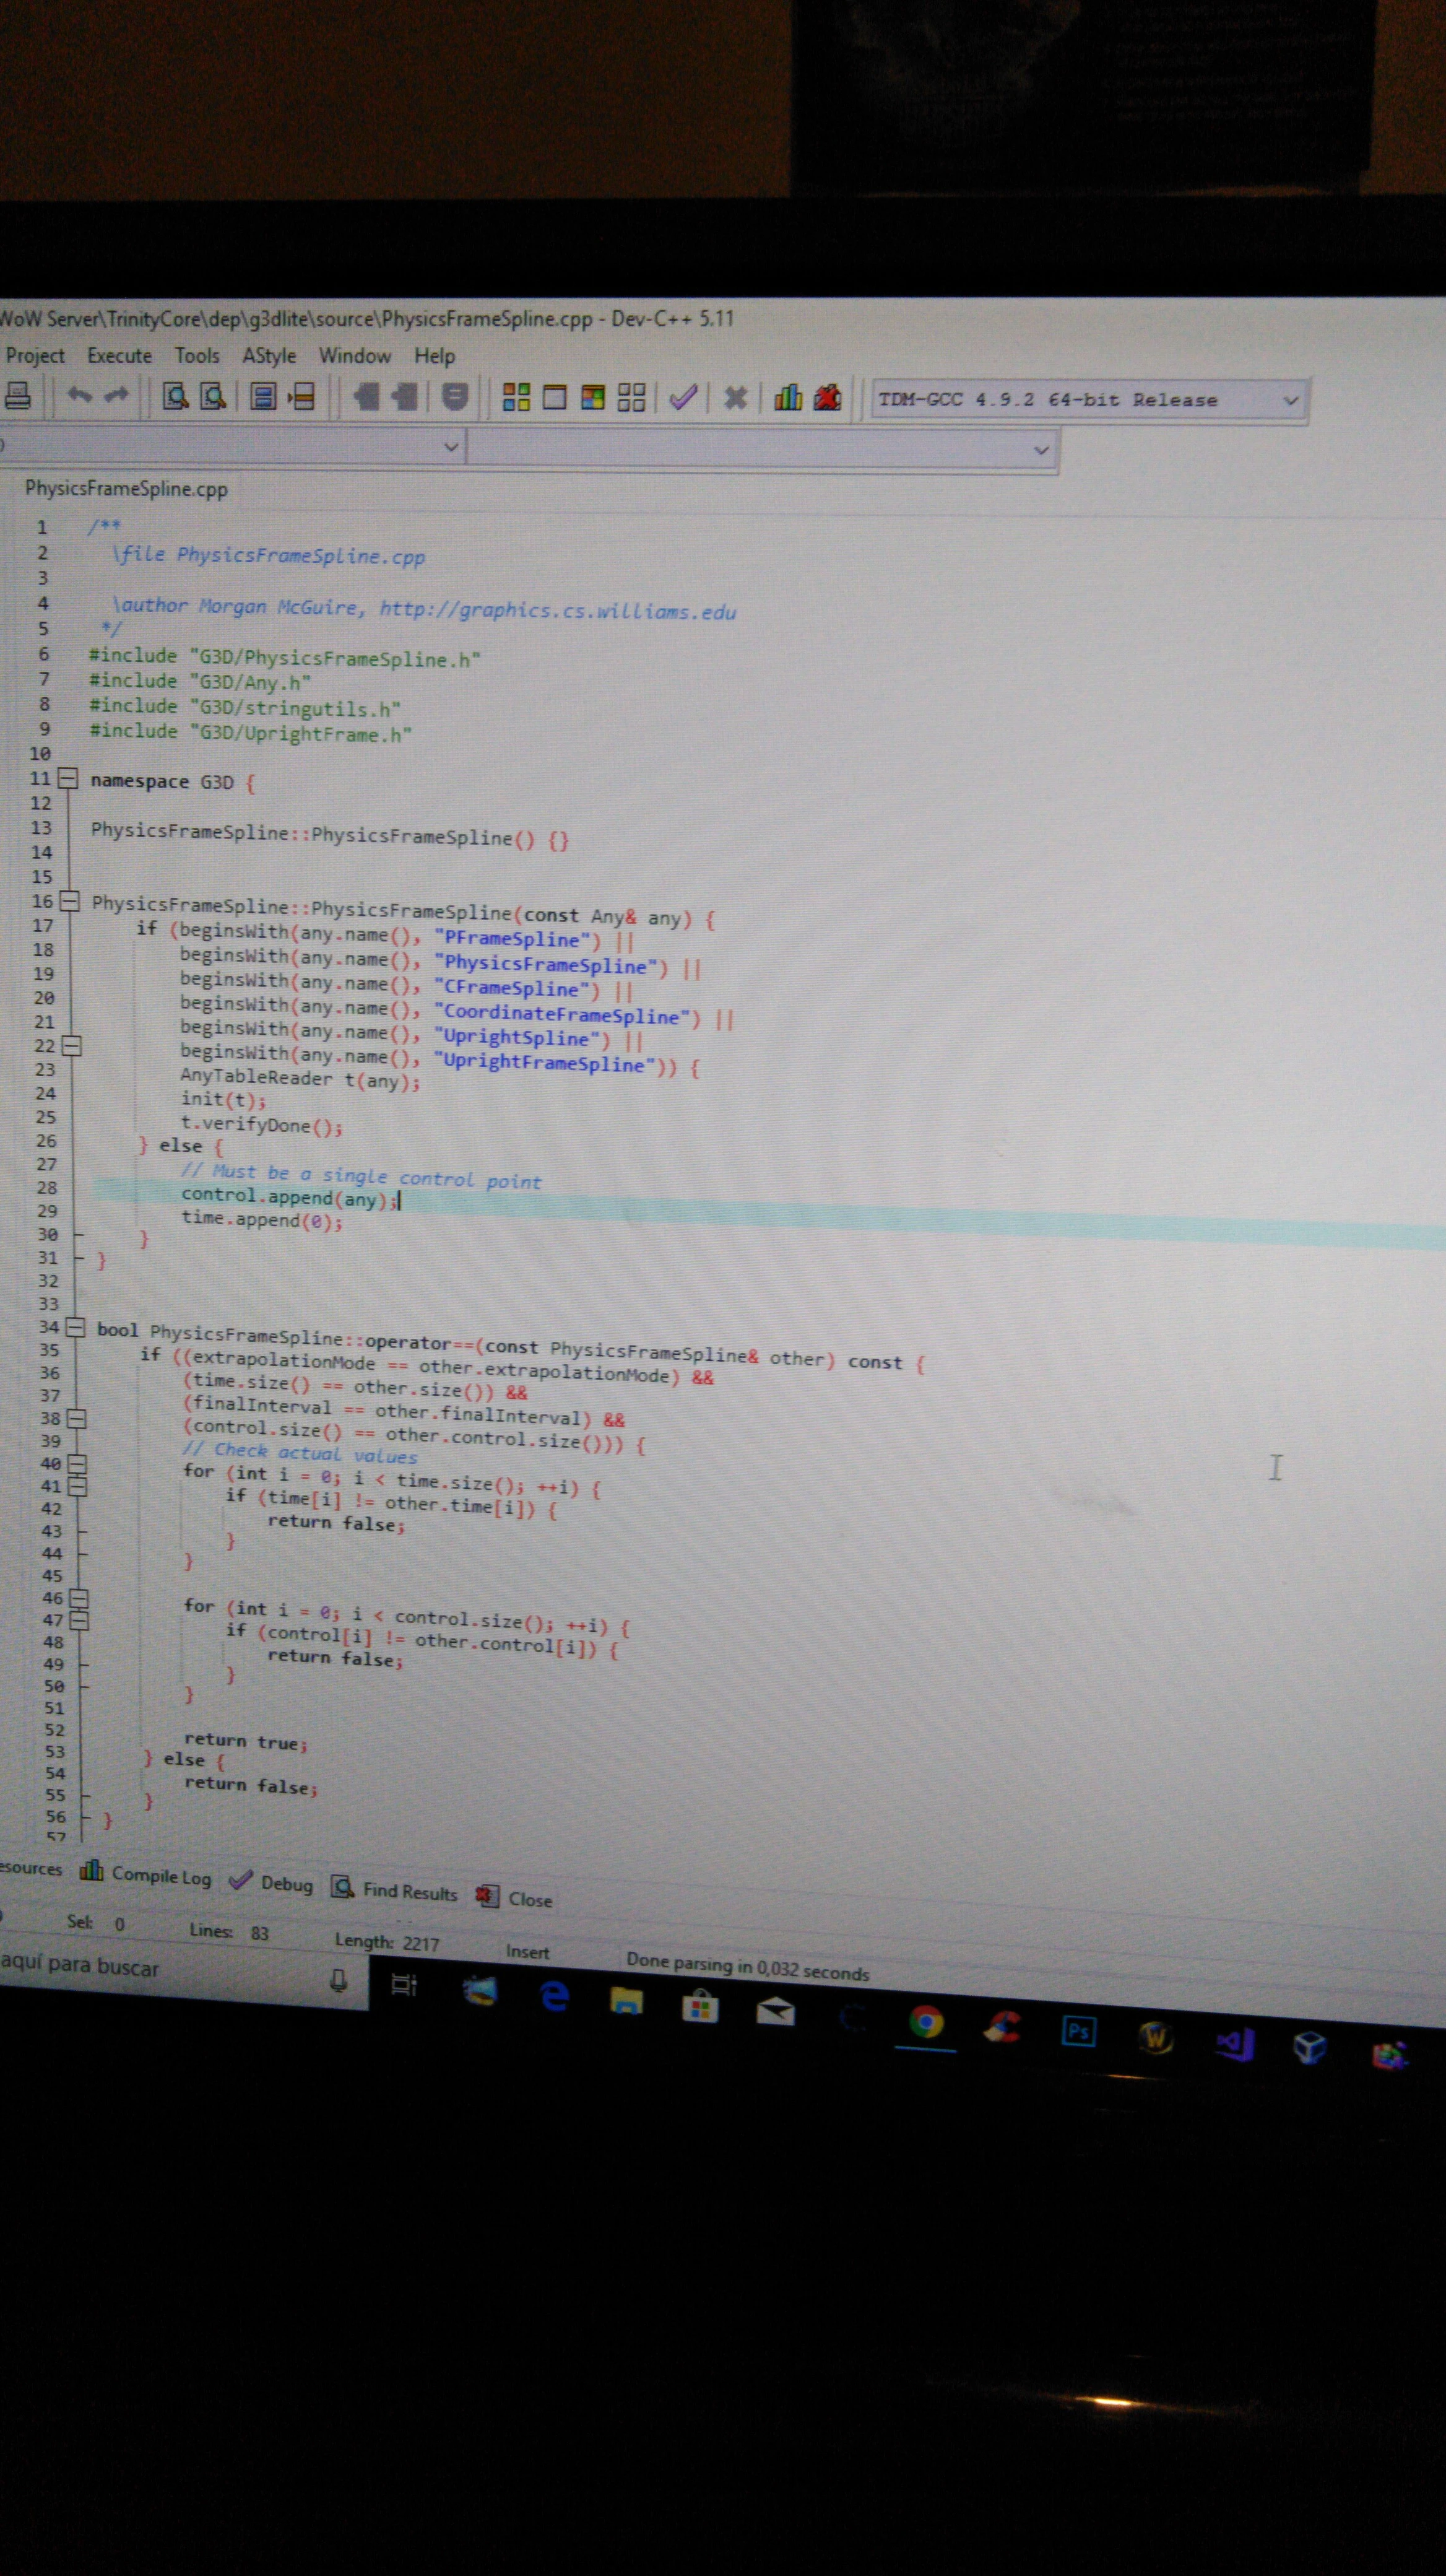Collapse the constructor fold at line 16

pos(69,901)
